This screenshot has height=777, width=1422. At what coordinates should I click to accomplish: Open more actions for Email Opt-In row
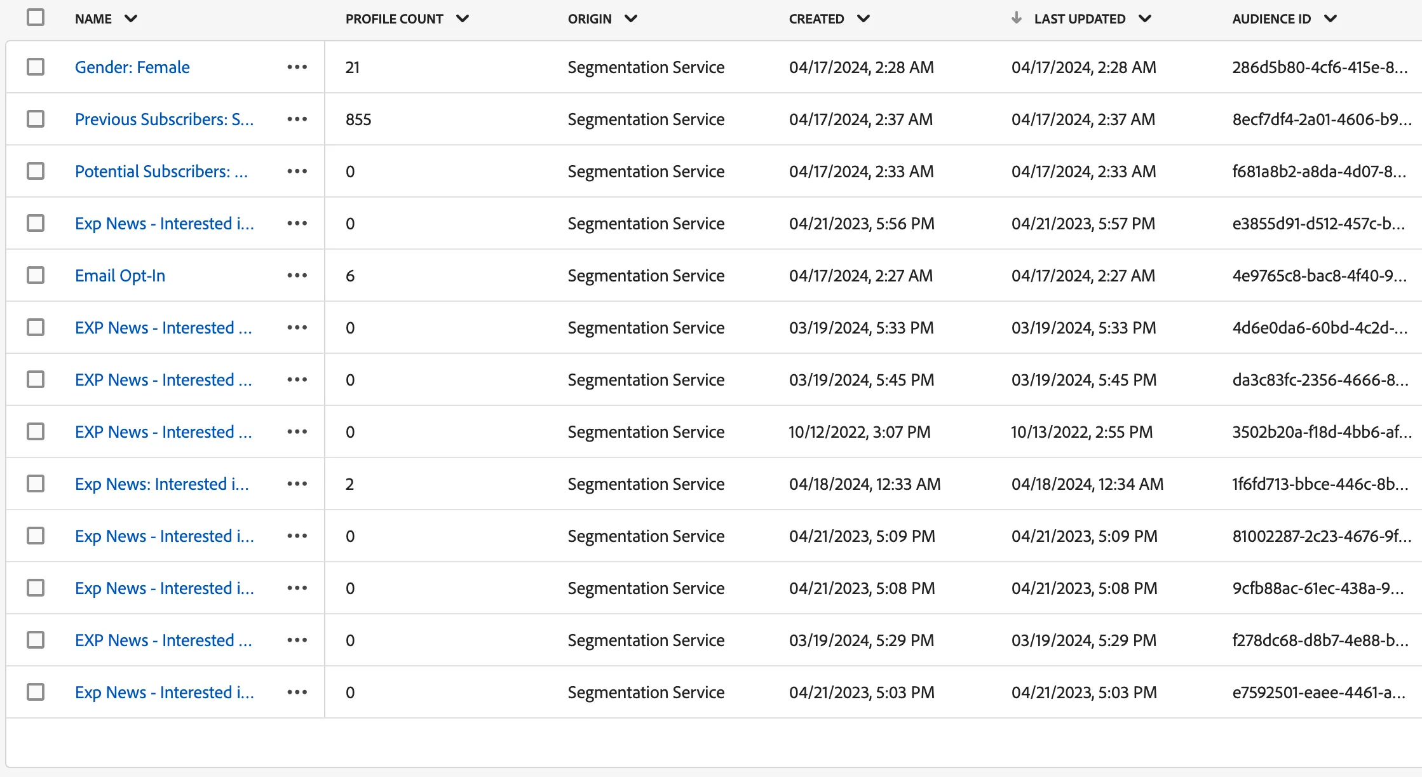[297, 275]
